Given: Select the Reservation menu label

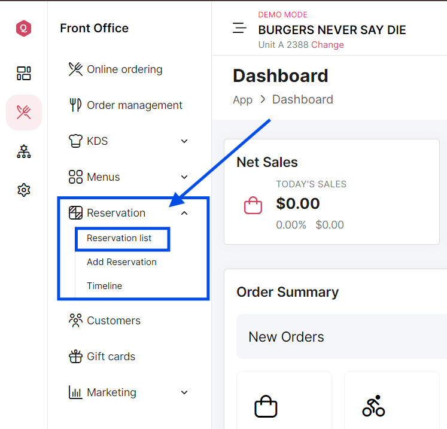Looking at the screenshot, I should 116,213.
